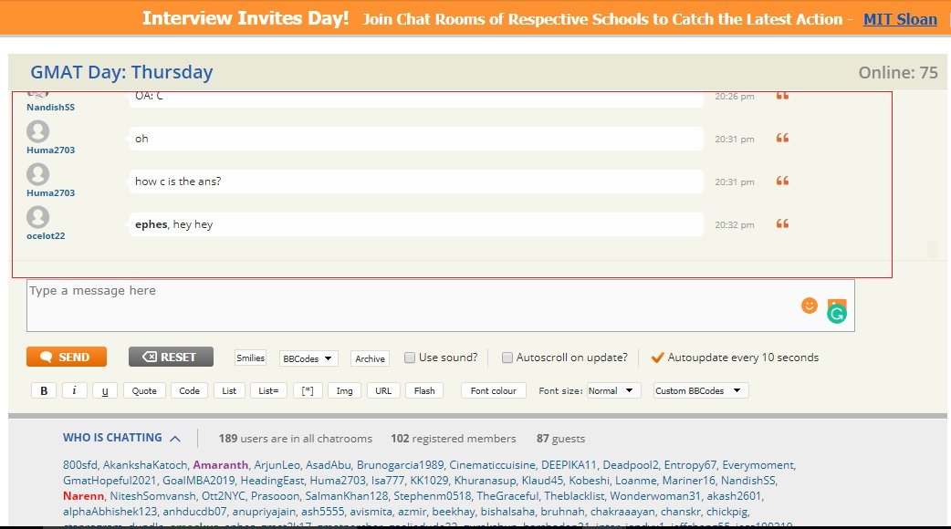The width and height of the screenshot is (951, 529).
Task: Quote ocelot22's 'ephes, hey hey' message
Action: coord(782,224)
